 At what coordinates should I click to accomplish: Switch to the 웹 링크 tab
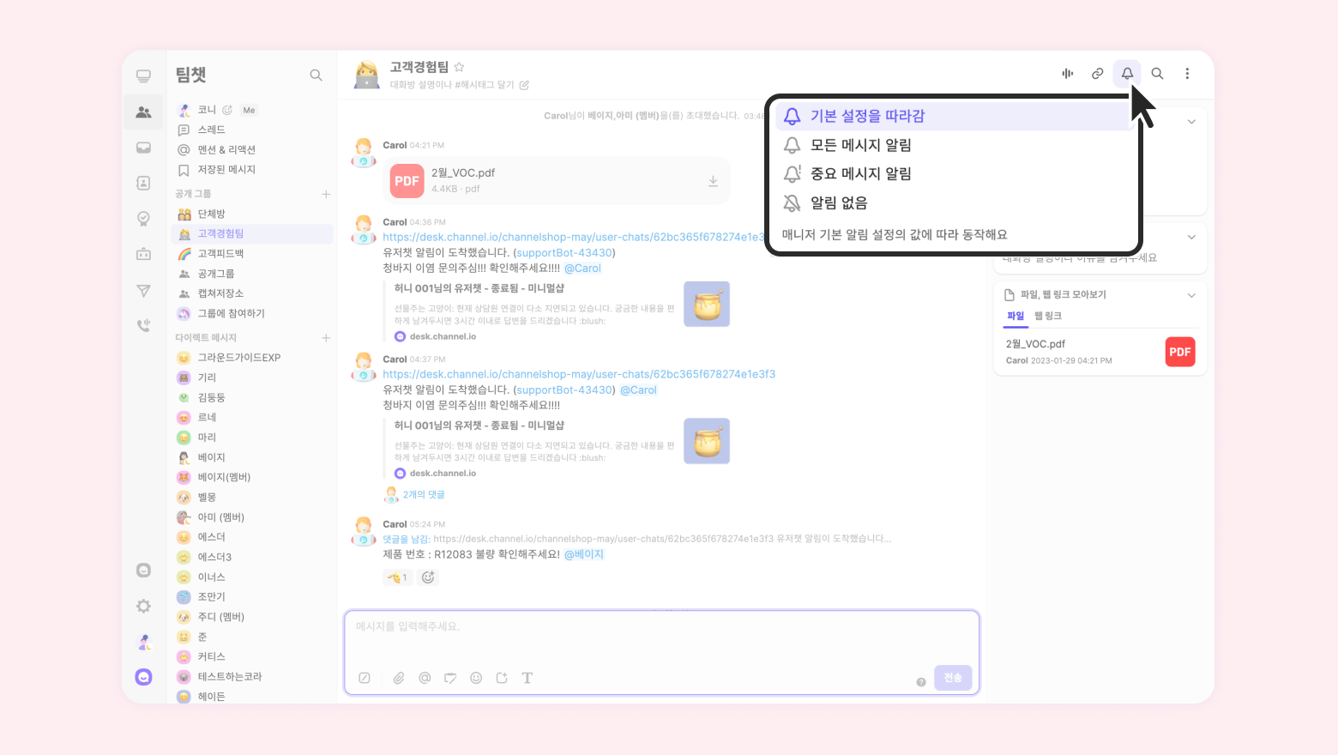coord(1048,316)
